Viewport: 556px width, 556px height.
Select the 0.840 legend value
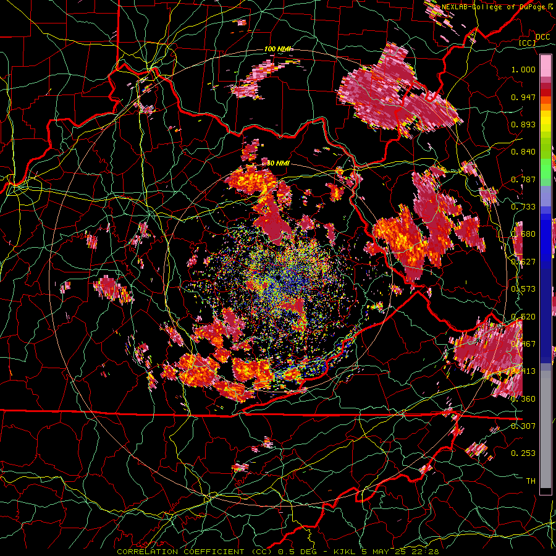[x=523, y=152]
